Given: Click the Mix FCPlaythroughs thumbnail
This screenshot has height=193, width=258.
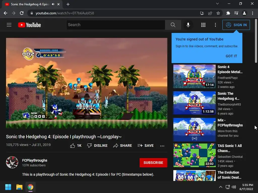Looking at the screenshot, I should click(194, 129).
